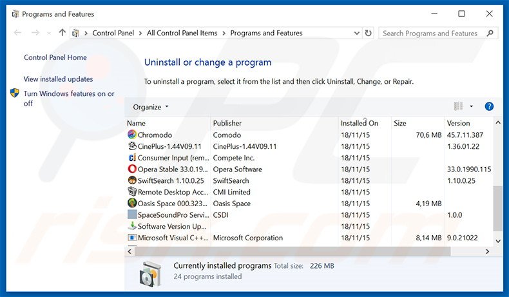This screenshot has height=297, width=509.
Task: Select the Microsoft Visual C++ program name
Action: click(173, 238)
